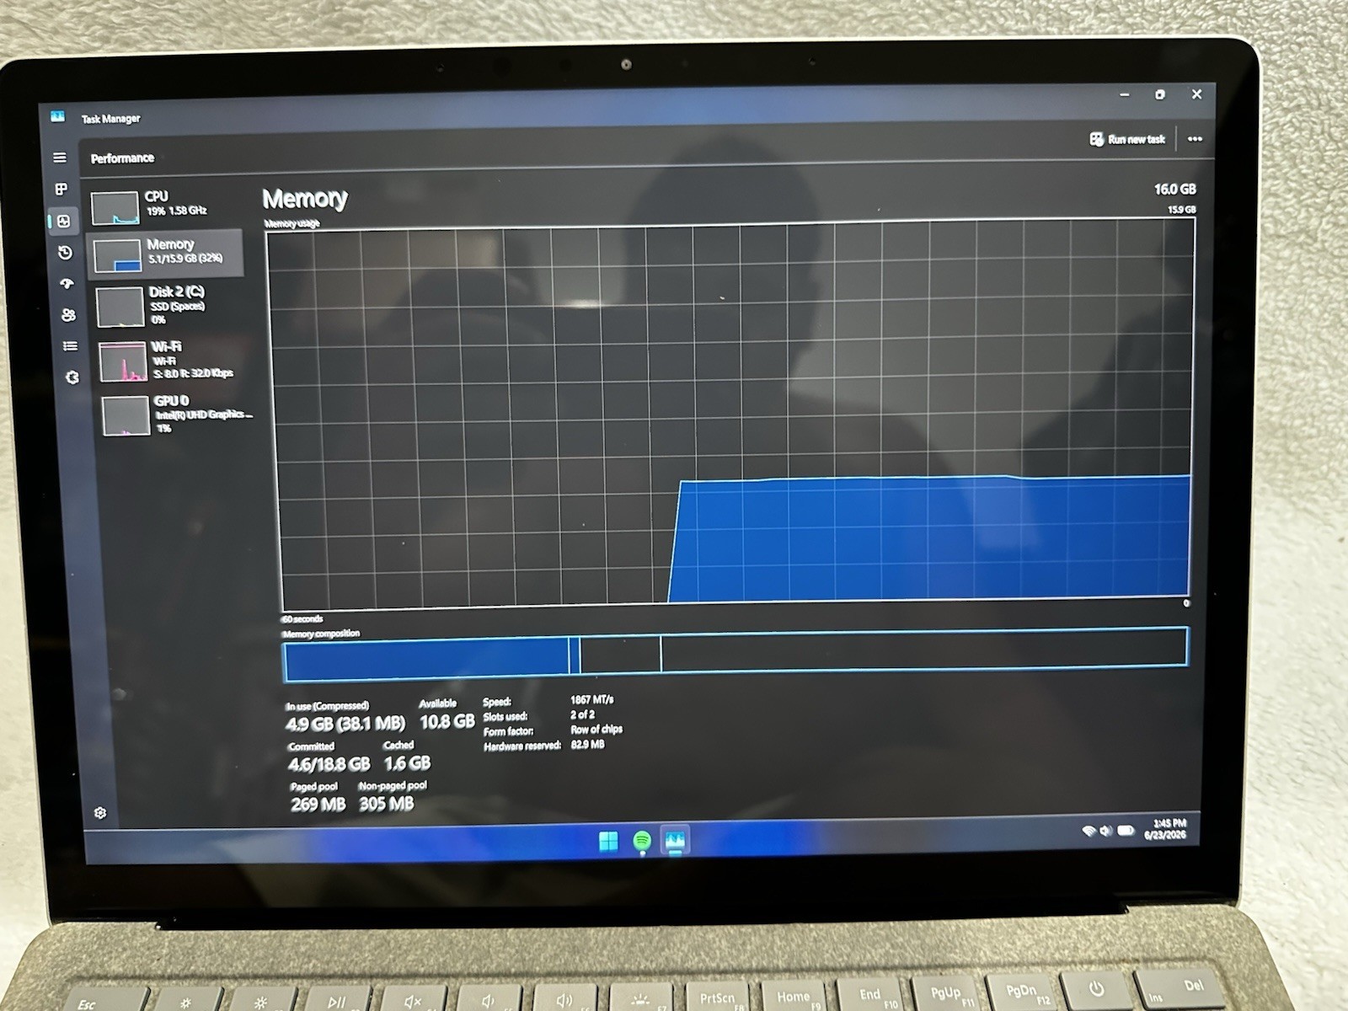Viewport: 1348px width, 1011px height.
Task: Click the Task Manager title icon
Action: click(57, 117)
